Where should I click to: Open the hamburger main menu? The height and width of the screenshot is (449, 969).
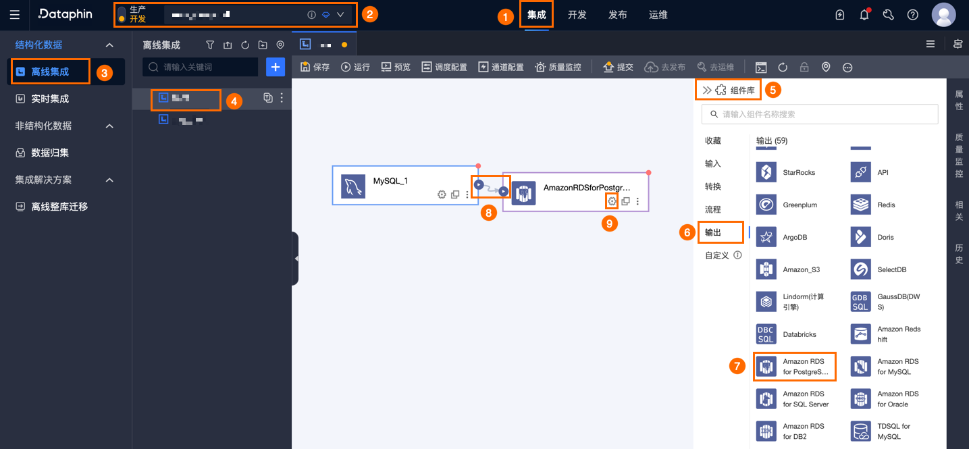click(x=15, y=14)
